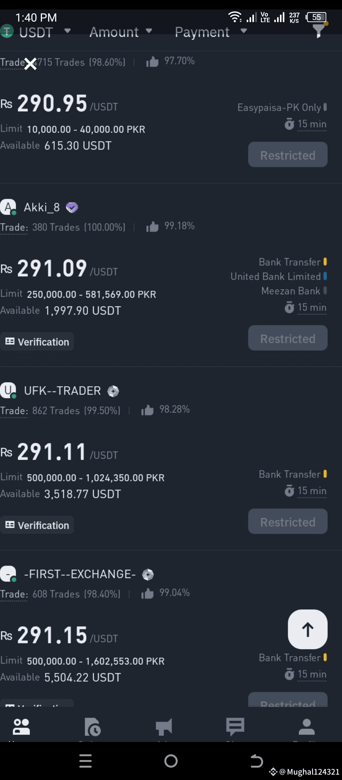The image size is (342, 780).
Task: Tap -FIRST--EXCHANGE- merchant badge icon
Action: point(148,575)
